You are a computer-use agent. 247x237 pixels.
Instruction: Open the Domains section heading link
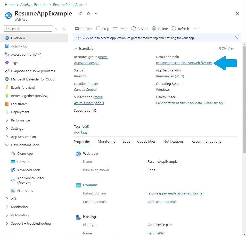click(x=90, y=185)
